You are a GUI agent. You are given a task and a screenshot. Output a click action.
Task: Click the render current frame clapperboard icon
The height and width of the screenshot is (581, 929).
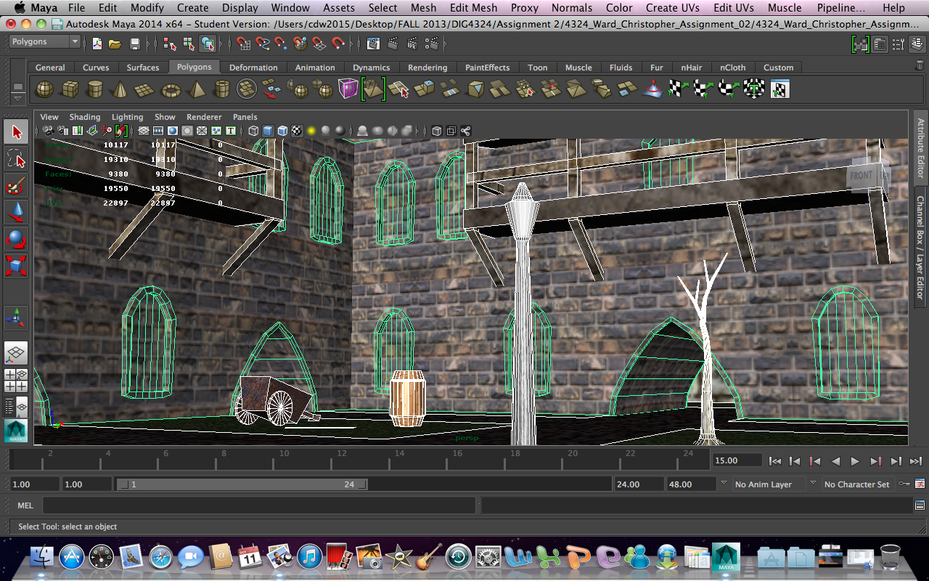coord(393,44)
